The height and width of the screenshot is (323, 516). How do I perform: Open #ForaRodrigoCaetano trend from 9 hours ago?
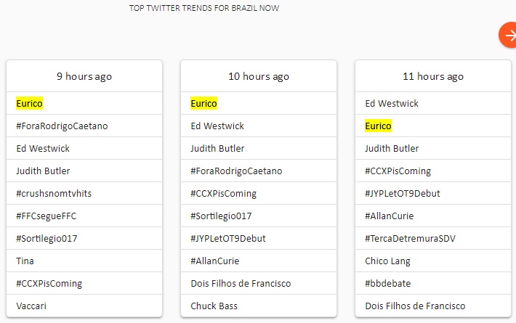pos(62,126)
